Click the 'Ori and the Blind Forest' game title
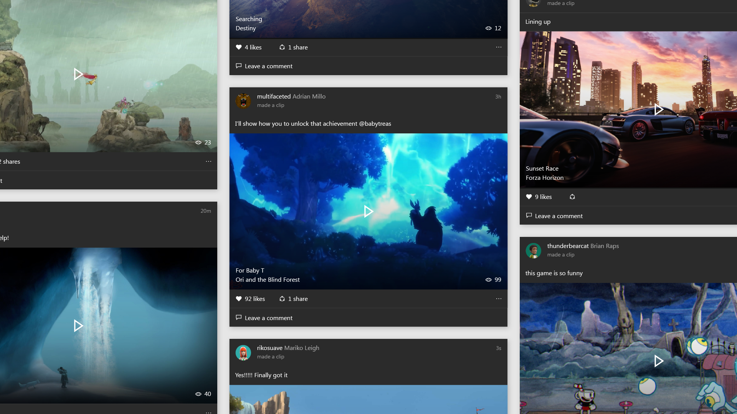 [268, 279]
